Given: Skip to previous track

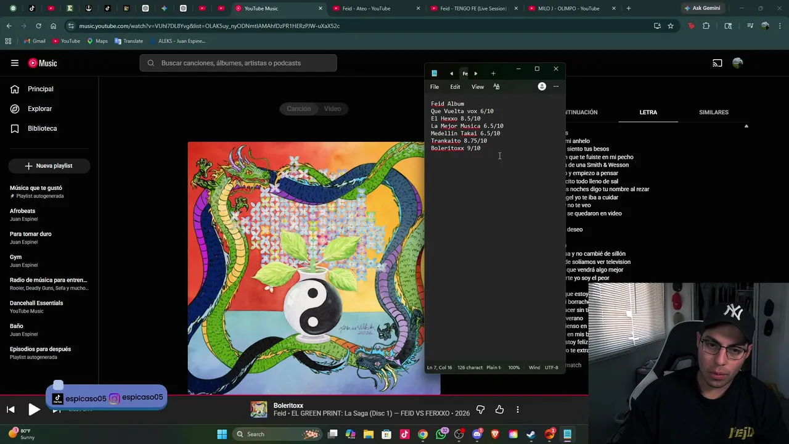Looking at the screenshot, I should pyautogui.click(x=10, y=409).
